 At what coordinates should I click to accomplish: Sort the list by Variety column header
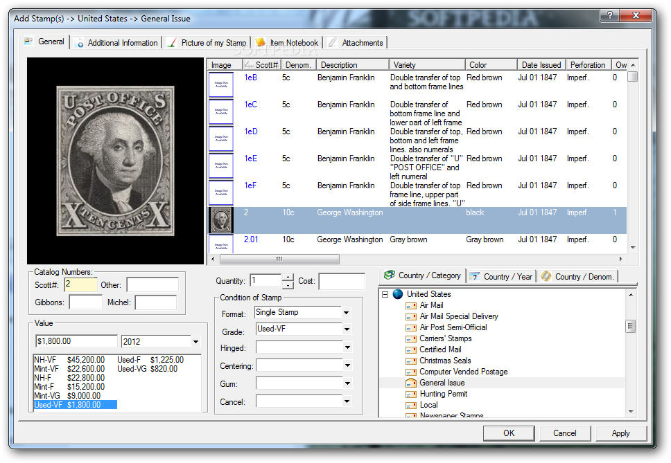[427, 65]
